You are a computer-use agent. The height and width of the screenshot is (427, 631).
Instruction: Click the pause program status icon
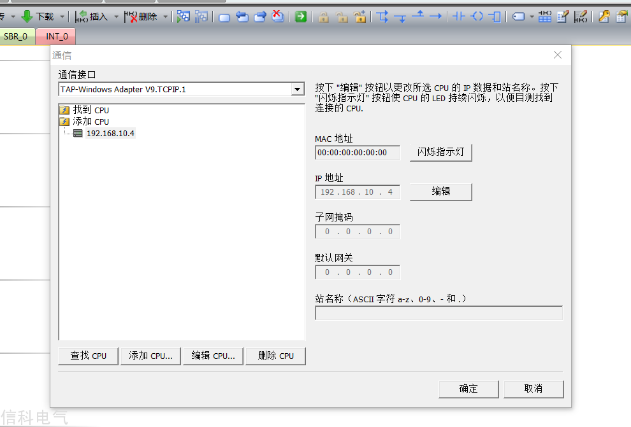pyautogui.click(x=201, y=17)
